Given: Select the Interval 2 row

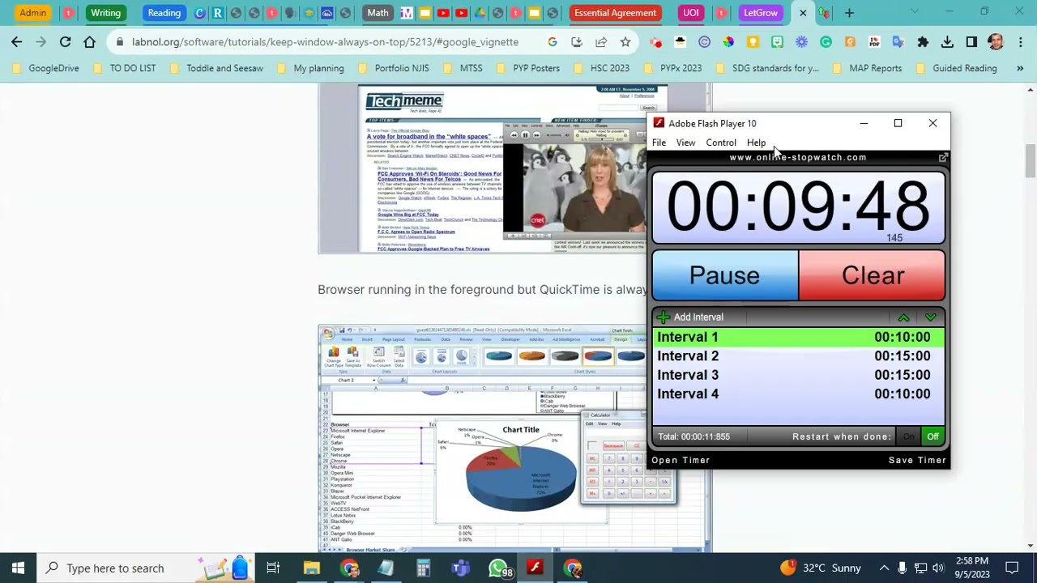Looking at the screenshot, I should point(798,356).
